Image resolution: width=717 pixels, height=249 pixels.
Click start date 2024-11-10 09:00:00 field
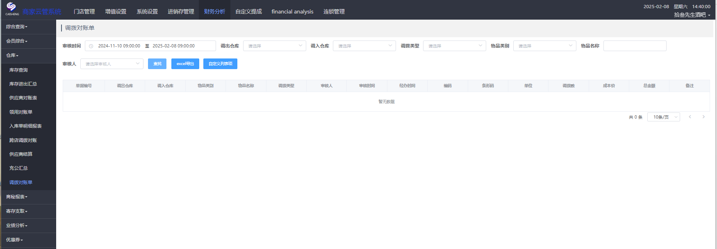[x=119, y=46]
